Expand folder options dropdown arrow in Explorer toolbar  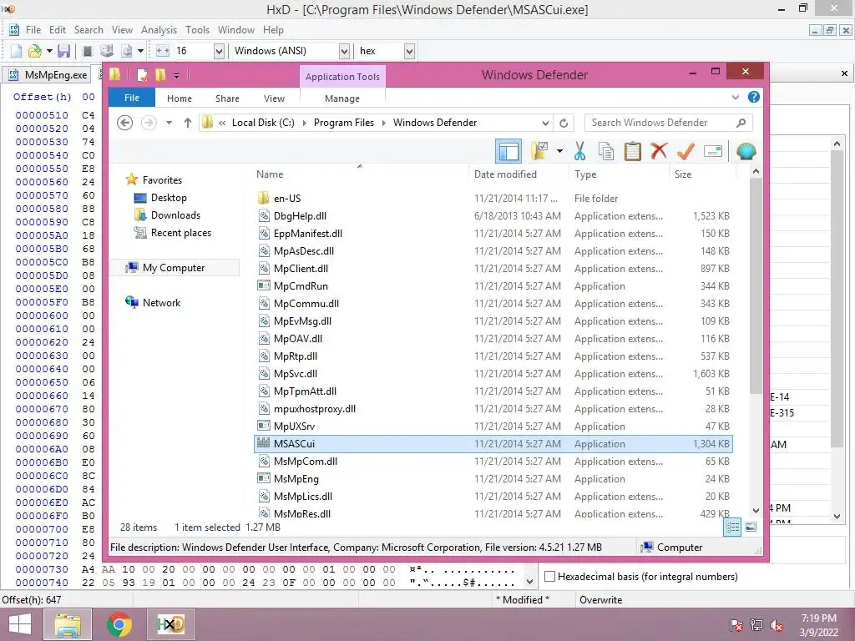(559, 151)
